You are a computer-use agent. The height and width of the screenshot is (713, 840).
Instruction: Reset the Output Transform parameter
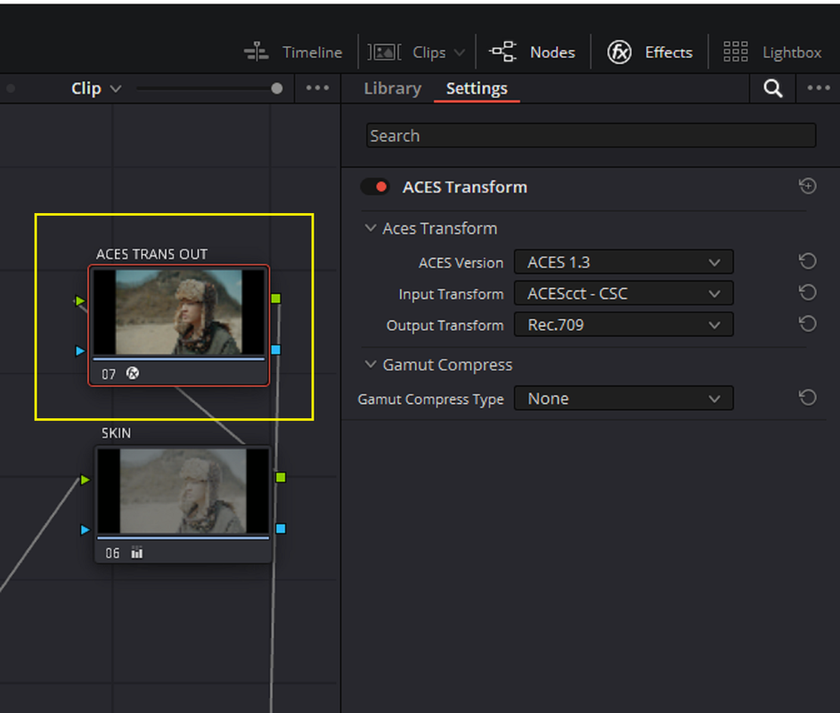coord(807,324)
